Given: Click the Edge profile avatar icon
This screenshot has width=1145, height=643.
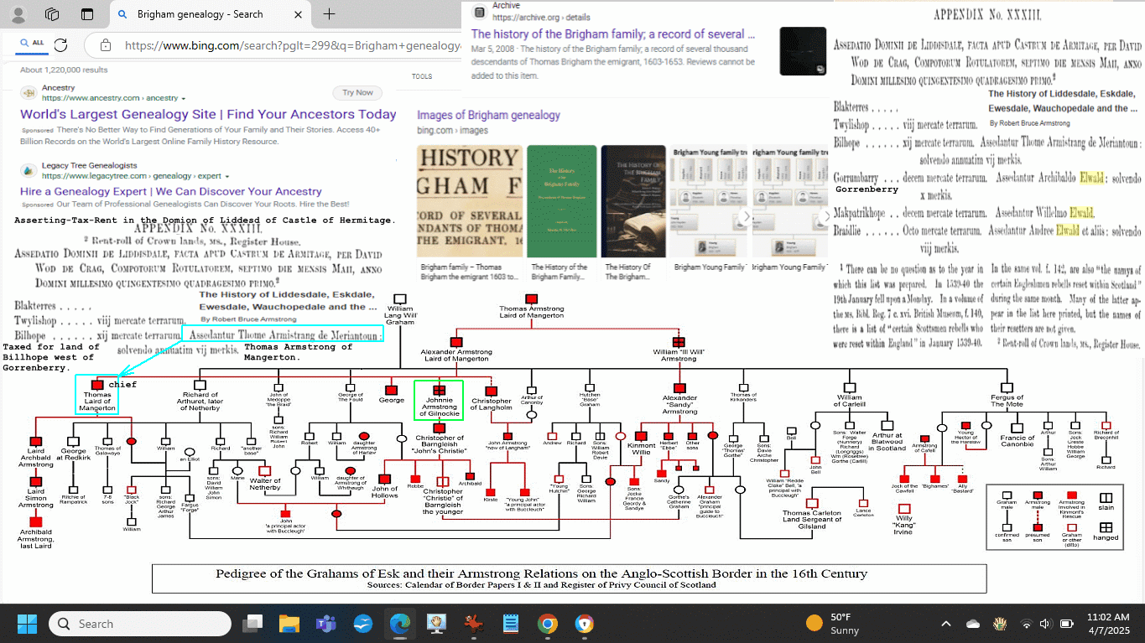Looking at the screenshot, I should (18, 14).
